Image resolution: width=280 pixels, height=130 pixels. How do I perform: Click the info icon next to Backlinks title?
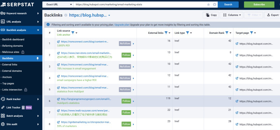click(x=66, y=15)
